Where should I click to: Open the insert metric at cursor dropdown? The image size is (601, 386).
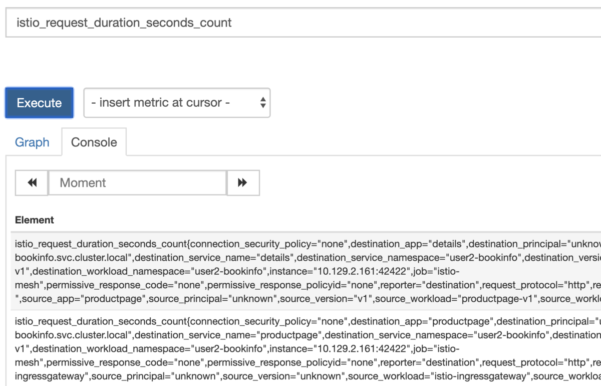176,103
